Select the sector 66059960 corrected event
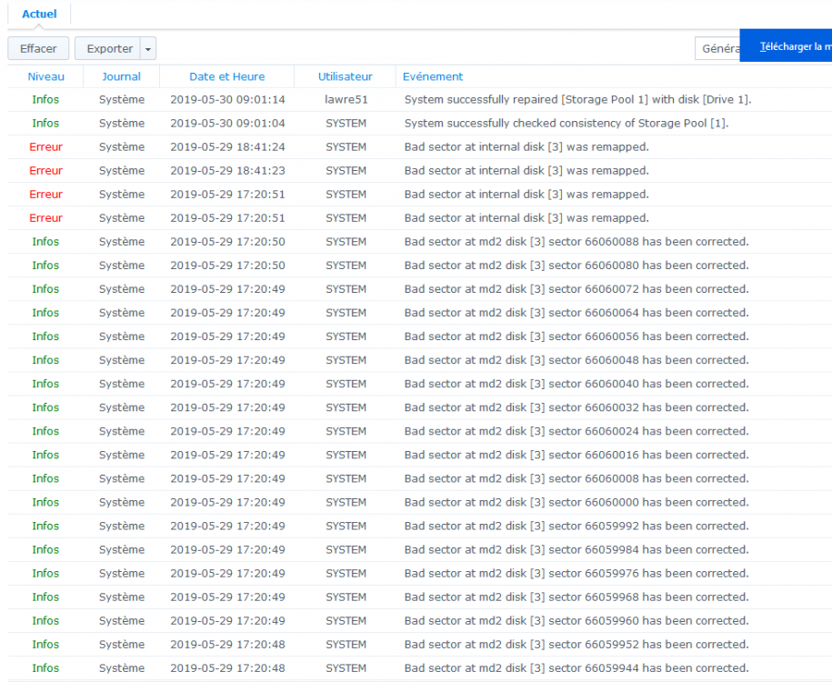Viewport: 832px width, 682px height. 420,621
